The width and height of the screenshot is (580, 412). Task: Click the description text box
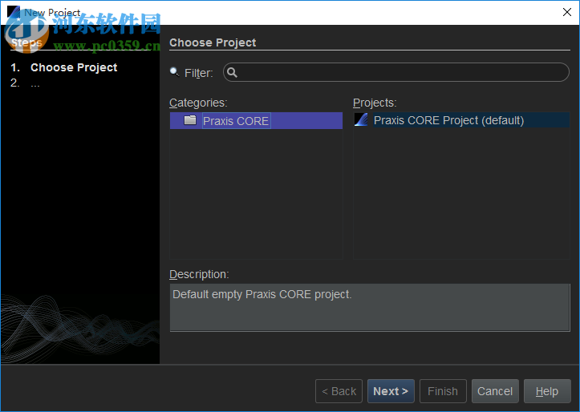pos(370,308)
